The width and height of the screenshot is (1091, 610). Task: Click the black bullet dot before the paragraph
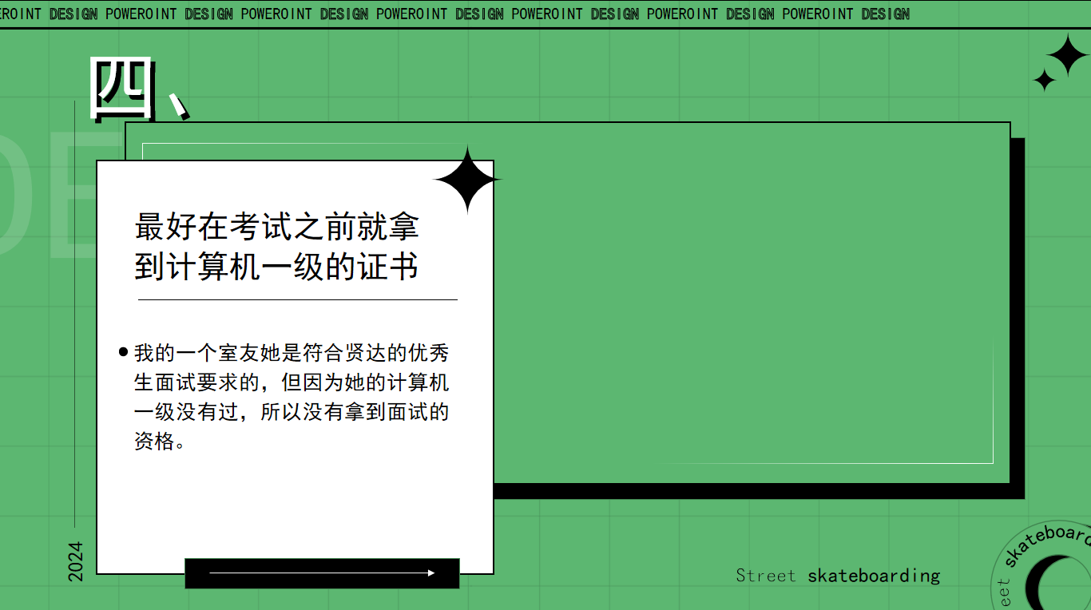[123, 351]
